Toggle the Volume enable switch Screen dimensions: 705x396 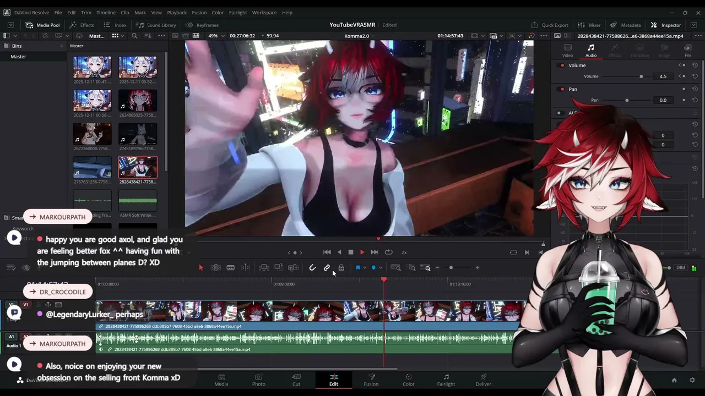click(x=562, y=65)
